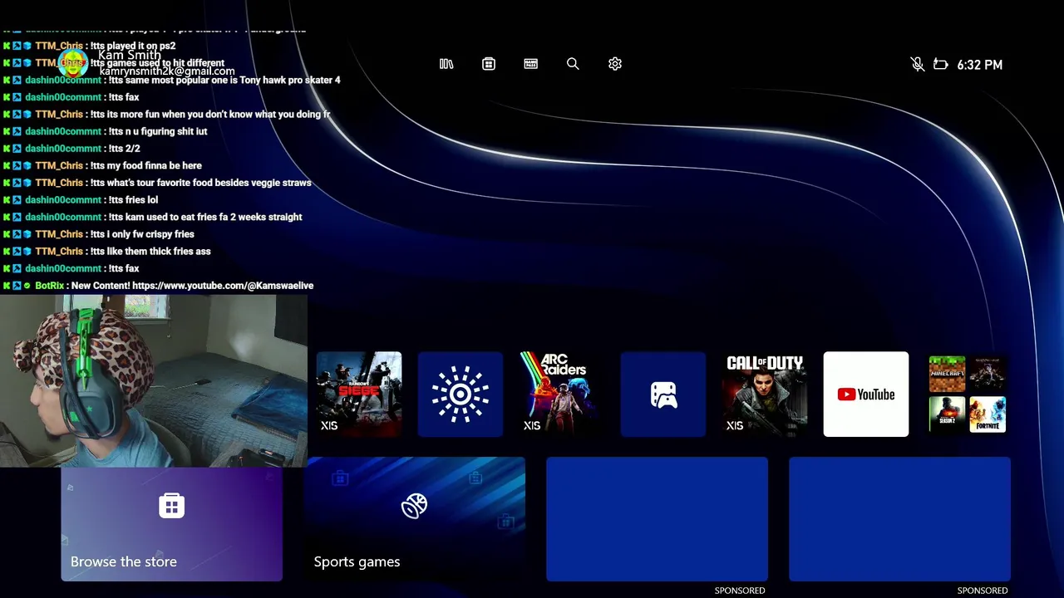This screenshot has height=598, width=1064.
Task: Launch the Rainbow Six Siege tile
Action: (x=359, y=395)
